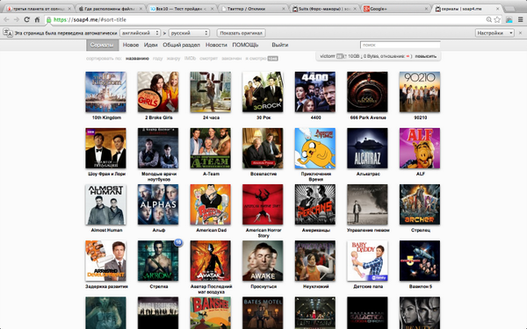The height and width of the screenshot is (329, 527).
Task: Open the Alphas poster
Action: tap(158, 204)
